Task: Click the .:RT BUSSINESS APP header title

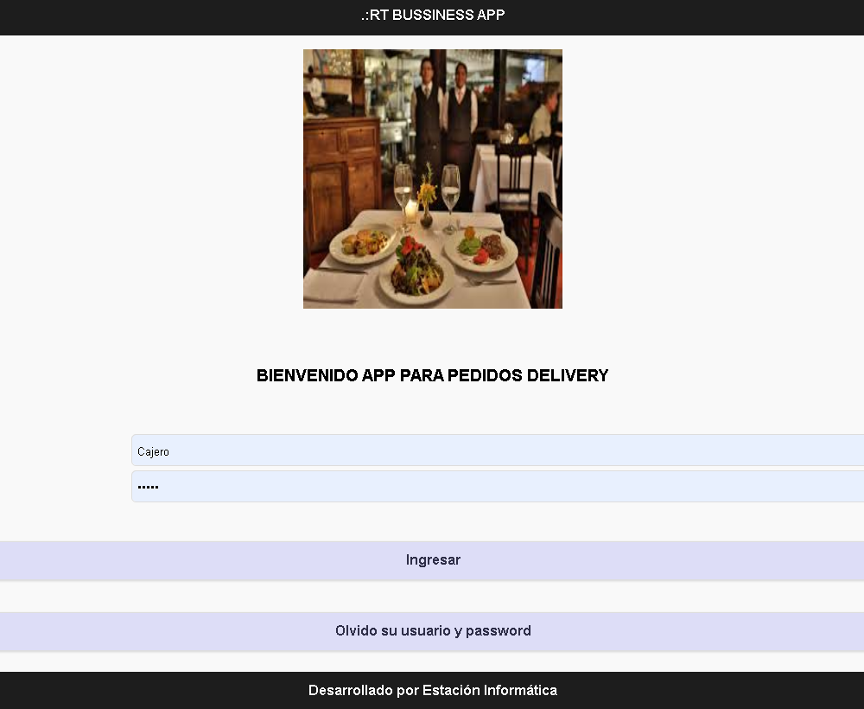Action: 432,16
